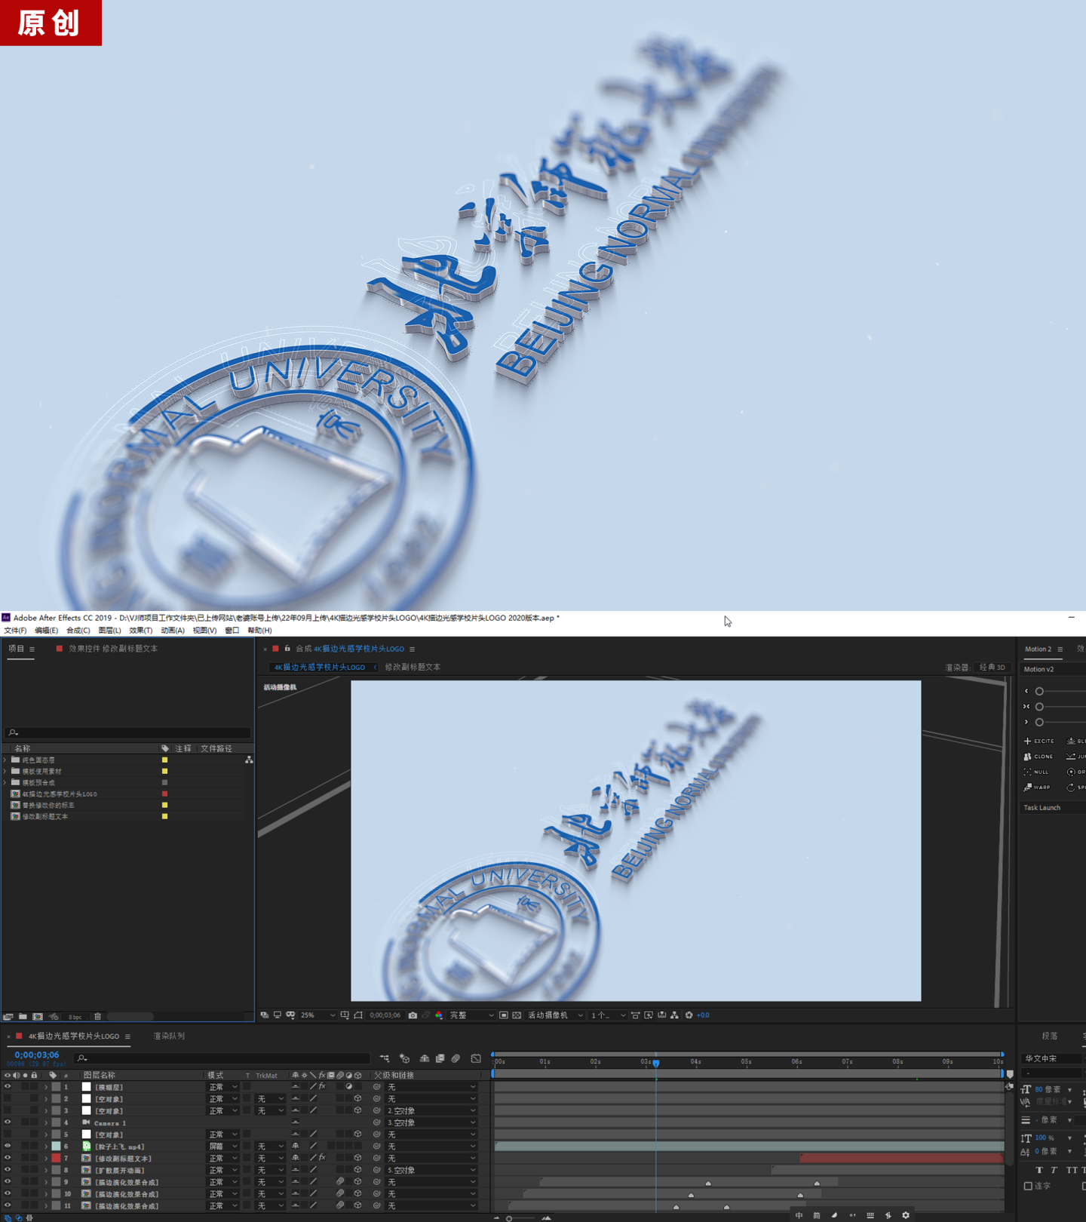Click the new folder icon in project panel
This screenshot has width=1086, height=1222.
coord(23,1016)
